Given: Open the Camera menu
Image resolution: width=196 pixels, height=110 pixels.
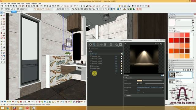Looking at the screenshot, I should pyautogui.click(x=13, y=3).
